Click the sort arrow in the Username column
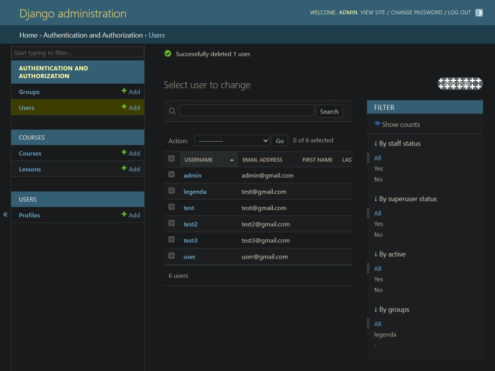 coord(232,160)
